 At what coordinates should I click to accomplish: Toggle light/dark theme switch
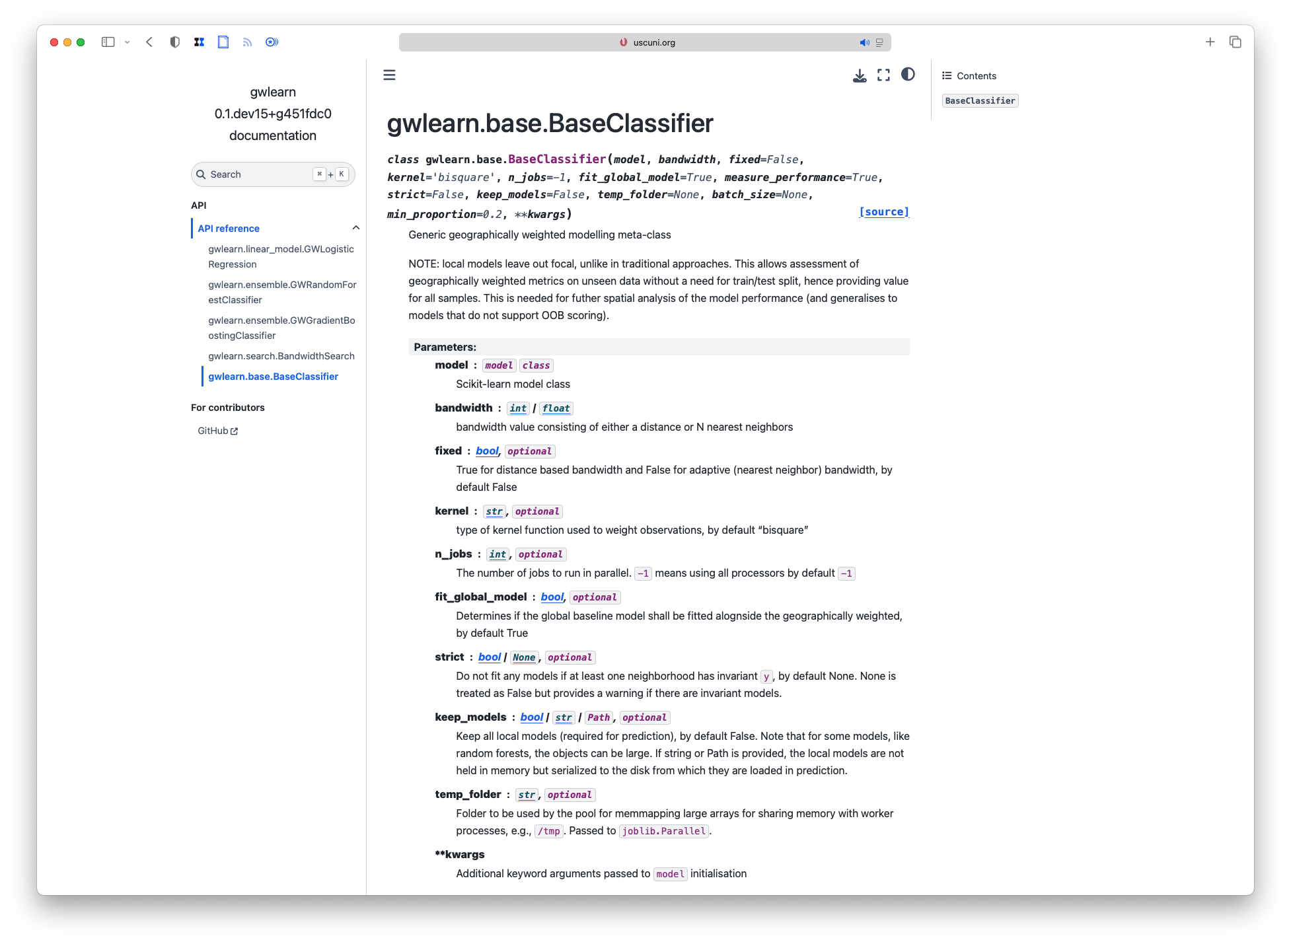click(x=908, y=75)
